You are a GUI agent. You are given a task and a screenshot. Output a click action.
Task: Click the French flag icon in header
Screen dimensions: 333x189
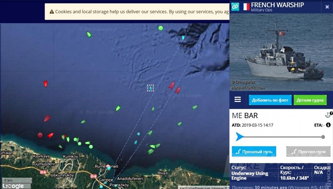[246, 7]
